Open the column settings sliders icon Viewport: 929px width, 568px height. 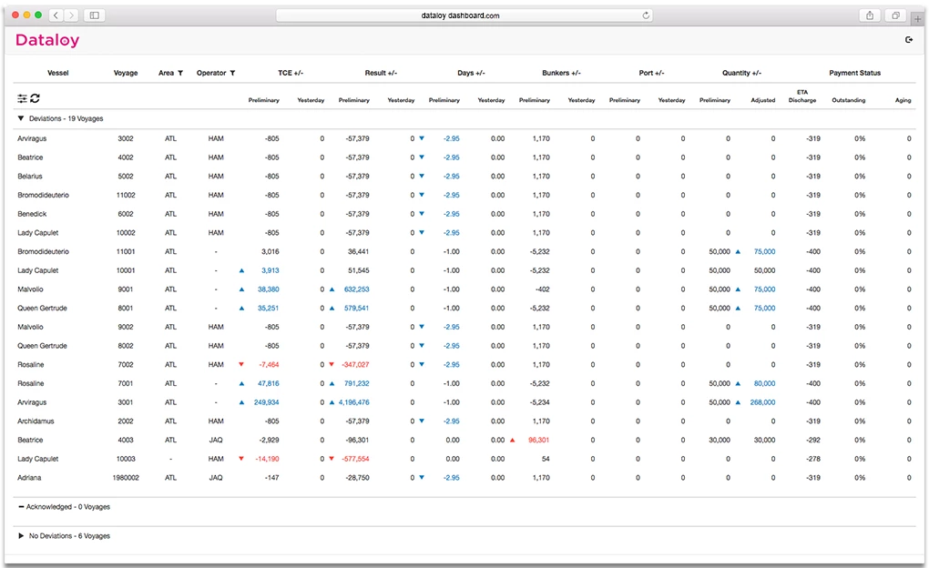coord(22,98)
